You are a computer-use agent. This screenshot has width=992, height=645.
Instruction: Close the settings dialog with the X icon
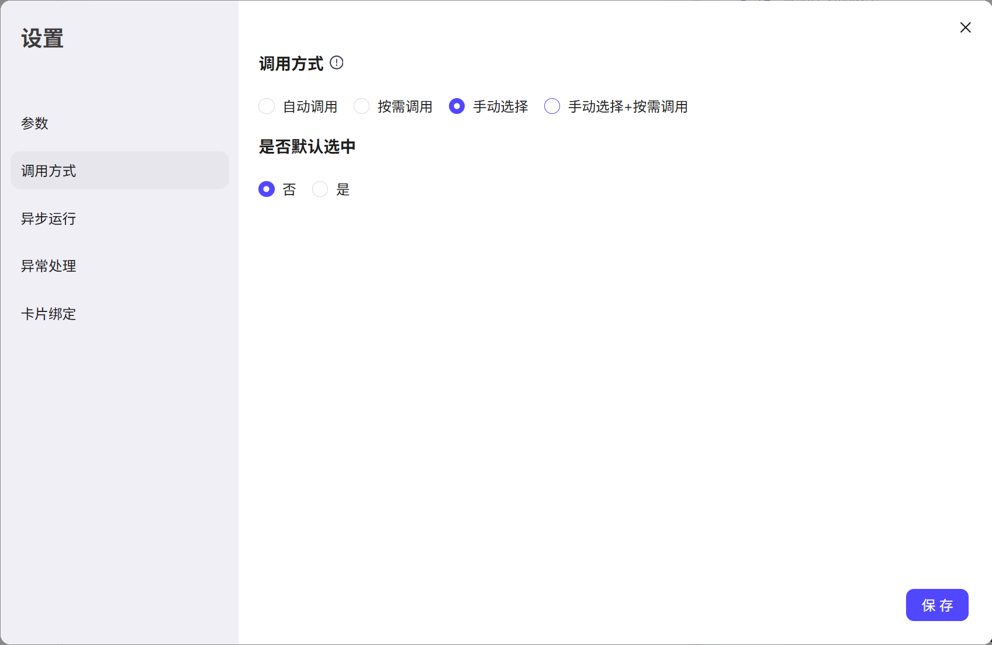tap(965, 27)
